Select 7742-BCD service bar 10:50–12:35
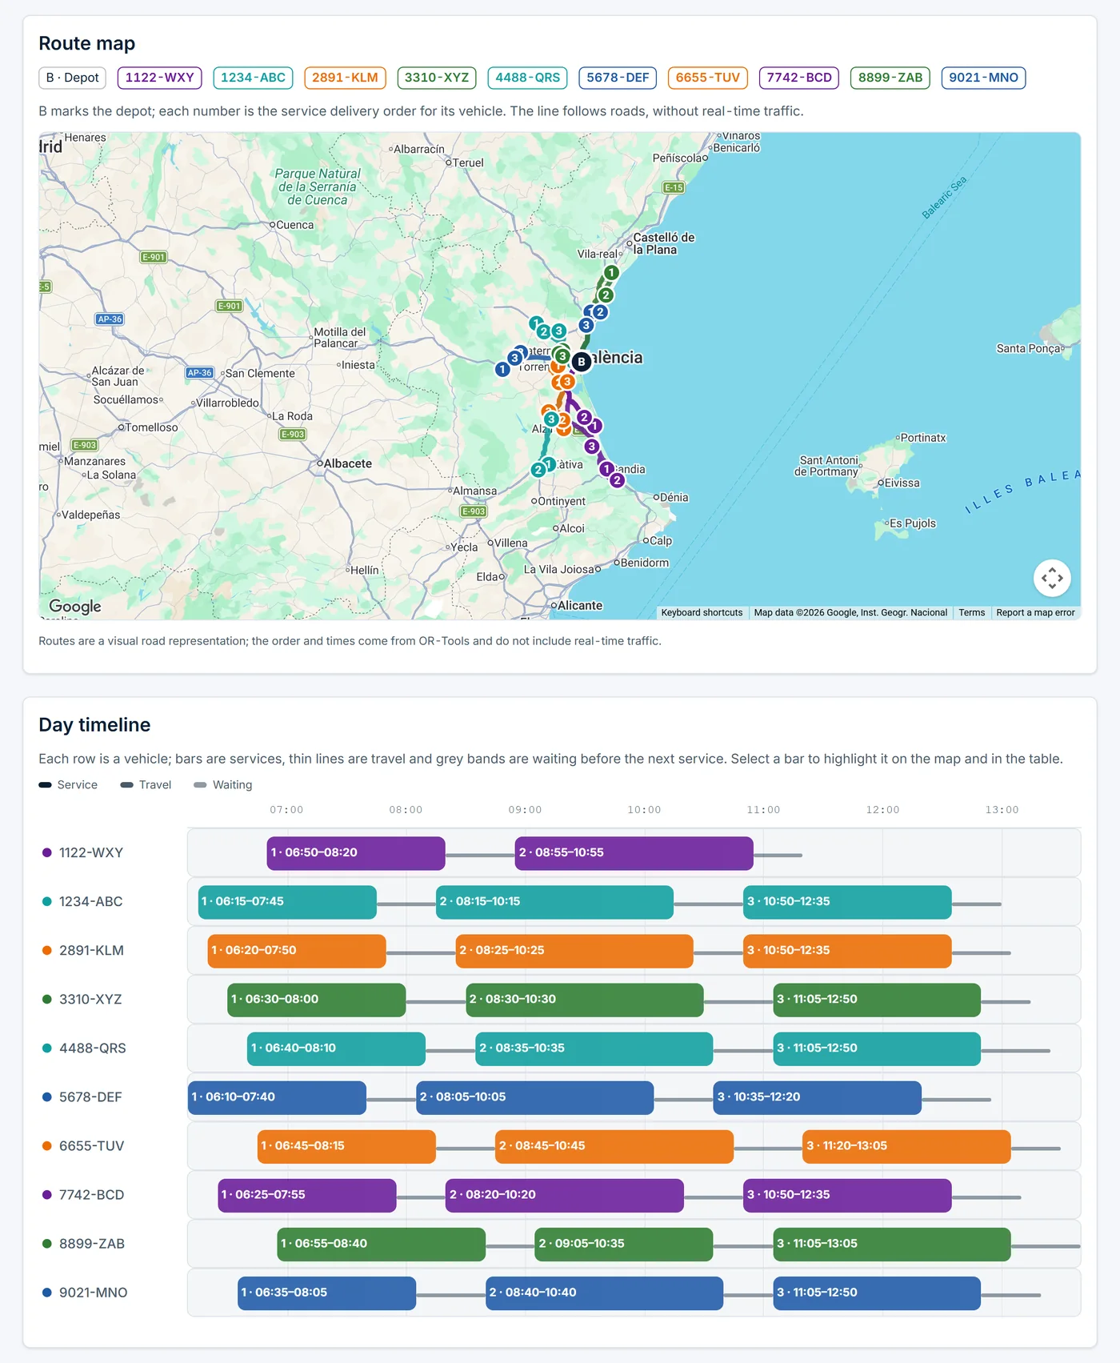 (847, 1195)
